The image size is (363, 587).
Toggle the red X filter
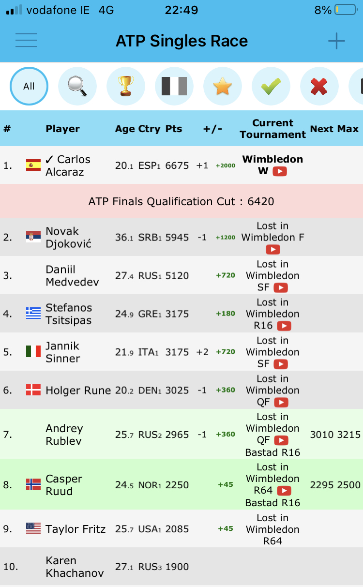[x=319, y=86]
